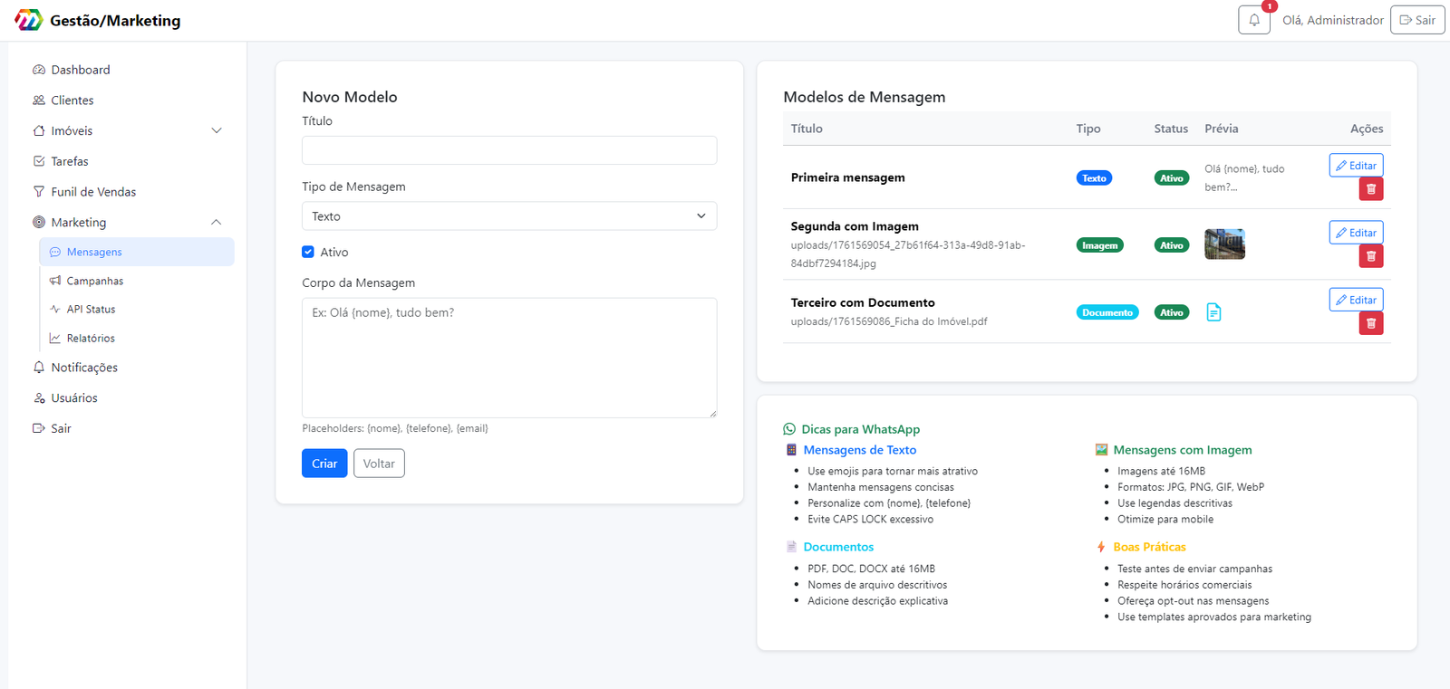Uncheck the Ativo checkbox
This screenshot has width=1450, height=689.
point(308,252)
